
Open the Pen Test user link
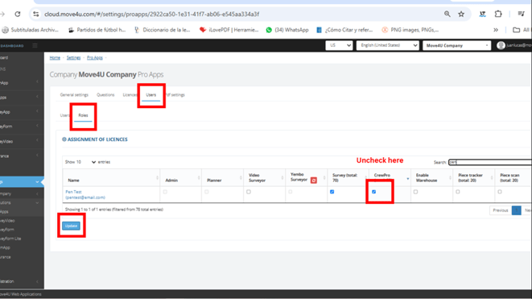[85, 195]
